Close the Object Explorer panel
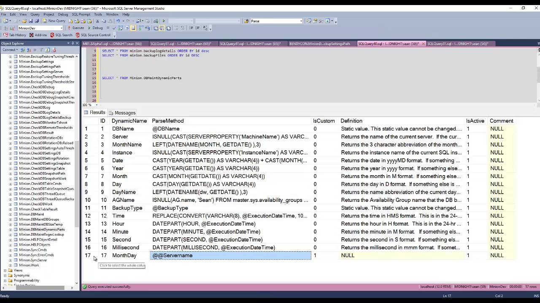 (x=77, y=43)
